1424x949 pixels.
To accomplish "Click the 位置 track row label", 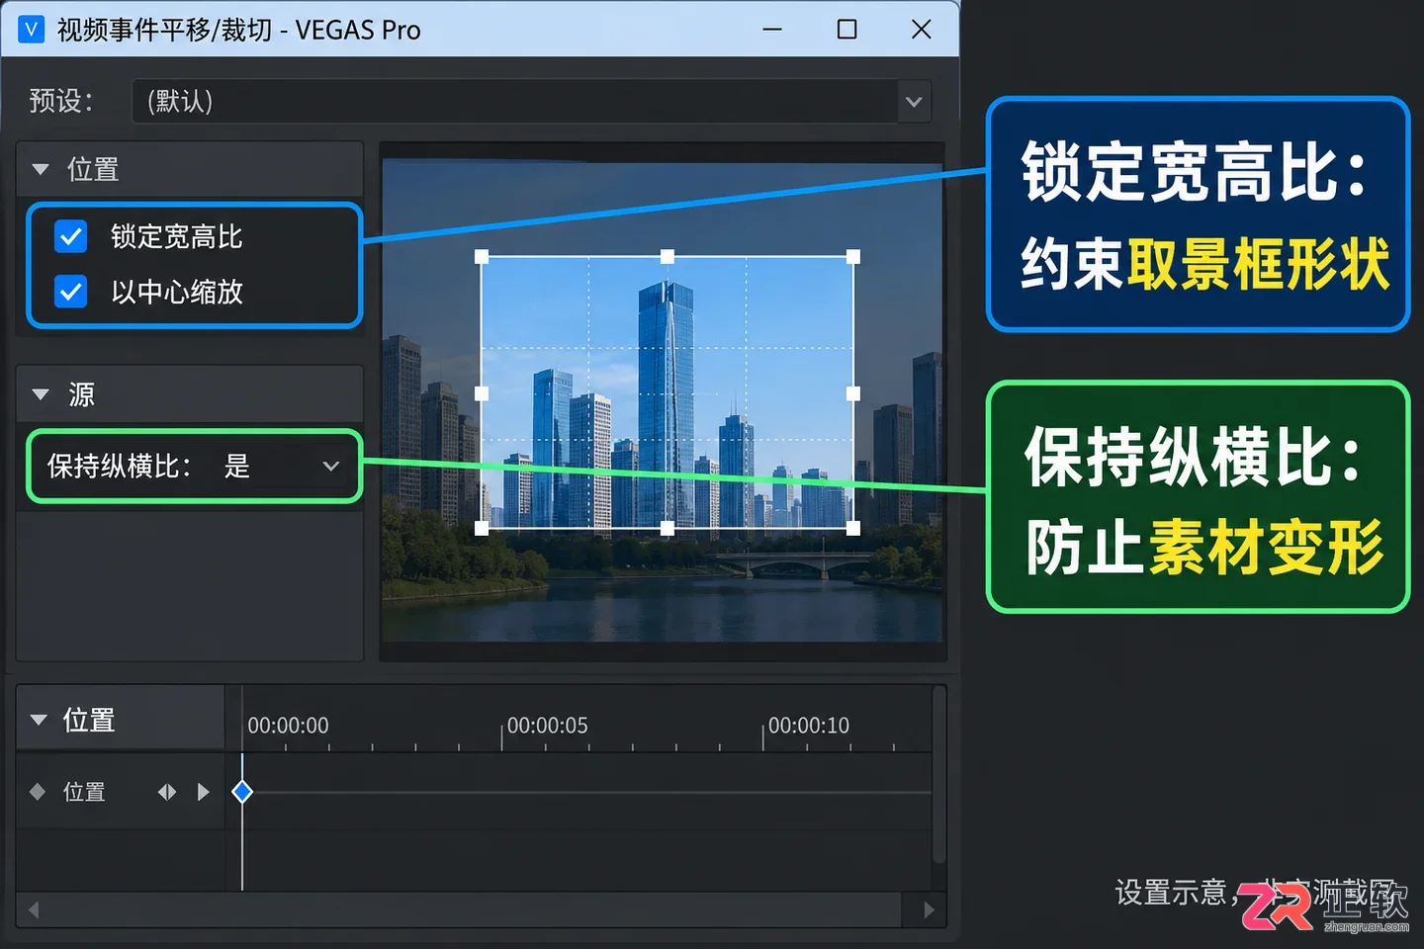I will pyautogui.click(x=84, y=792).
